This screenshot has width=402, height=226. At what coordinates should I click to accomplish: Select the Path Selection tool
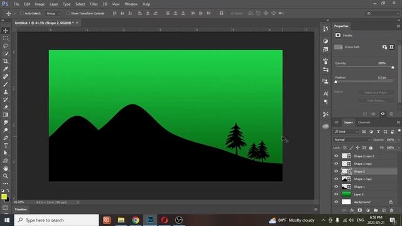tap(6, 153)
